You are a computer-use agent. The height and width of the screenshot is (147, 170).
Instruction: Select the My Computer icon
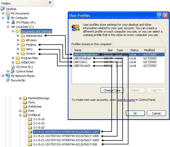point(8,18)
